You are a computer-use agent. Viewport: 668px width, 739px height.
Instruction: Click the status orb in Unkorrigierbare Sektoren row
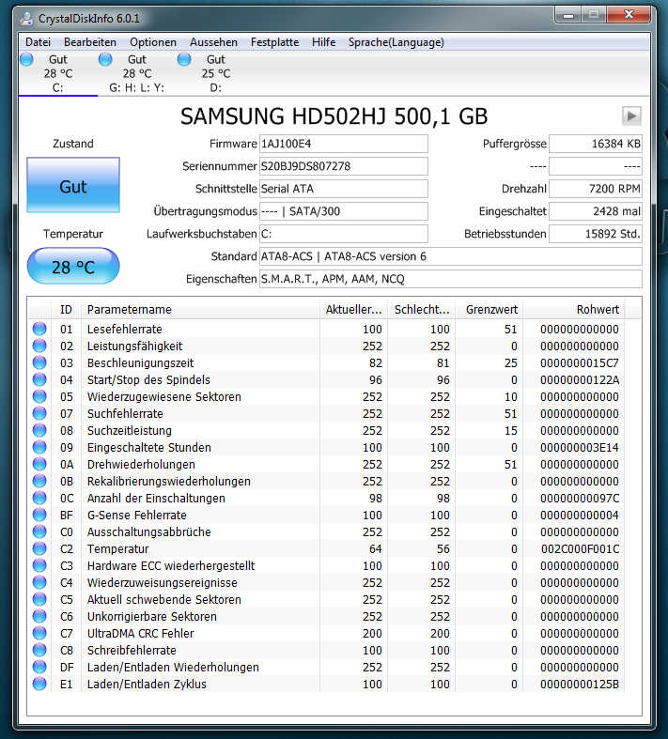tap(39, 617)
